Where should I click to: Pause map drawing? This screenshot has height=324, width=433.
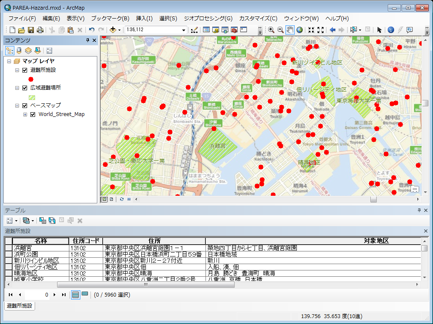point(129,199)
